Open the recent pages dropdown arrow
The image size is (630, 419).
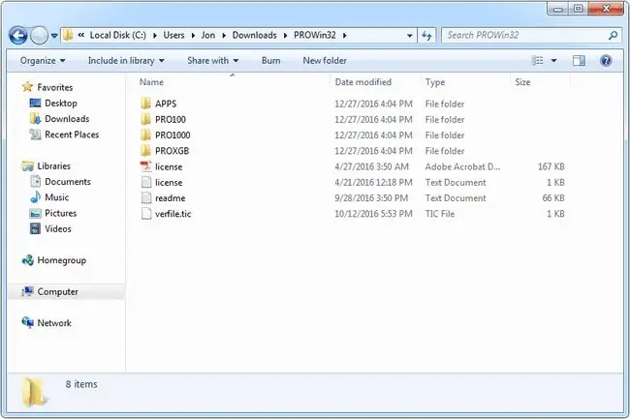(x=54, y=36)
